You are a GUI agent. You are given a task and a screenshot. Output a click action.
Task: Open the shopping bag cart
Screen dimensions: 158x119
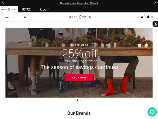148,17
